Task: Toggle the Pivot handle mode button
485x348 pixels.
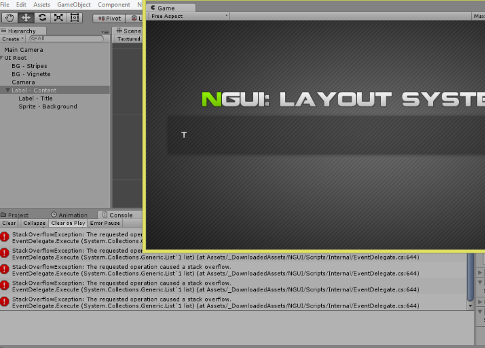Action: [109, 19]
